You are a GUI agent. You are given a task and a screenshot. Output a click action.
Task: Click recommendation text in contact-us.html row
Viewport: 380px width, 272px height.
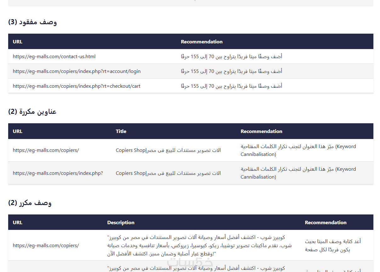231,57
